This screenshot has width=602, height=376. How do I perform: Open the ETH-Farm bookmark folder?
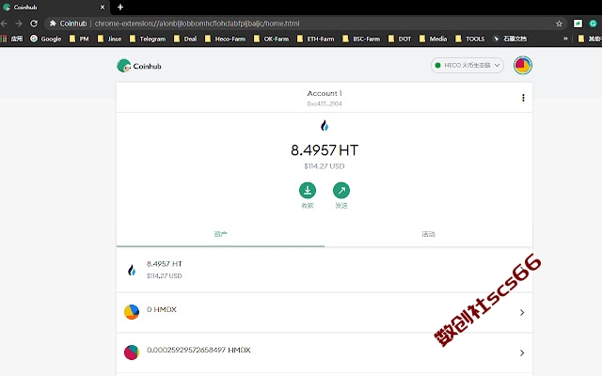tap(316, 39)
